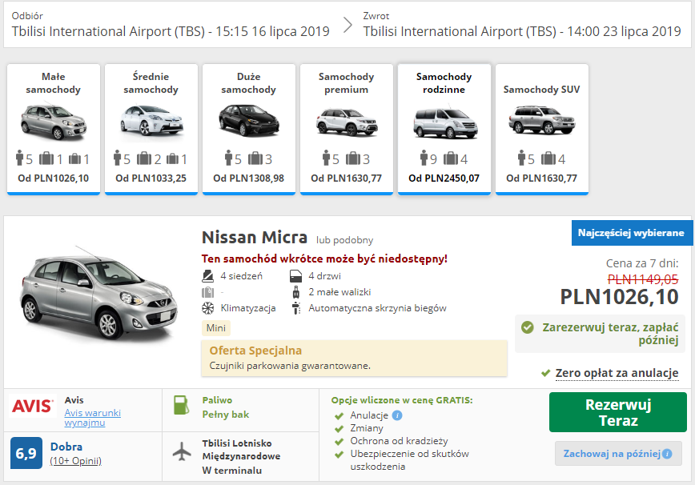Select the Samochody rodzinne category tab
The image size is (695, 485).
pyautogui.click(x=444, y=129)
